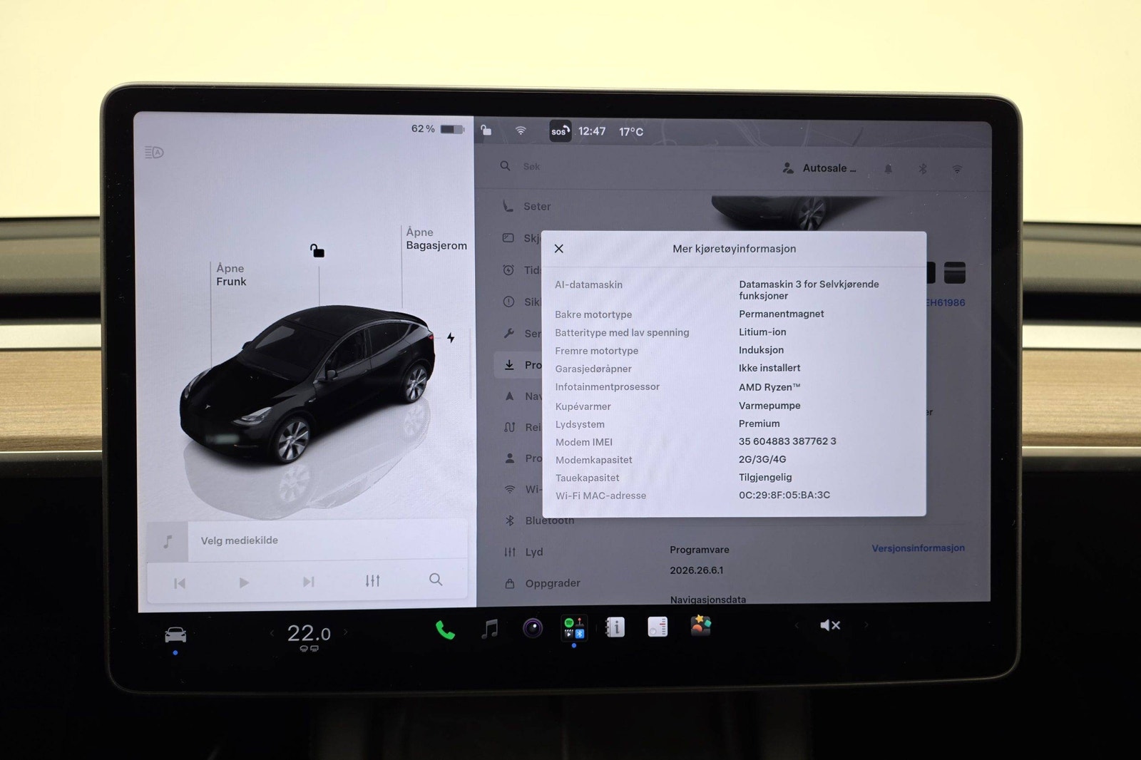Tap the Wi-Fi icon next to SOS
The height and width of the screenshot is (760, 1141).
pyautogui.click(x=521, y=130)
